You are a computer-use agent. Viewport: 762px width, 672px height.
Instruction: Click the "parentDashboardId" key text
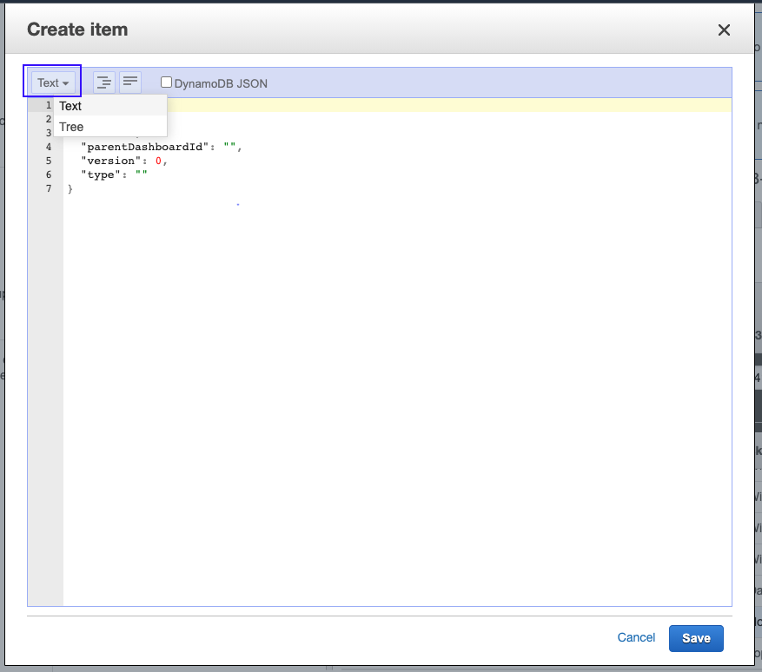pyautogui.click(x=145, y=147)
